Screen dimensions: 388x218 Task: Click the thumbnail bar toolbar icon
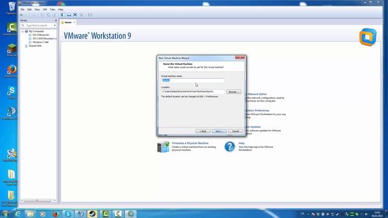click(x=69, y=15)
